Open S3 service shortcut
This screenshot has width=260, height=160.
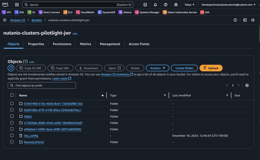(31, 12)
